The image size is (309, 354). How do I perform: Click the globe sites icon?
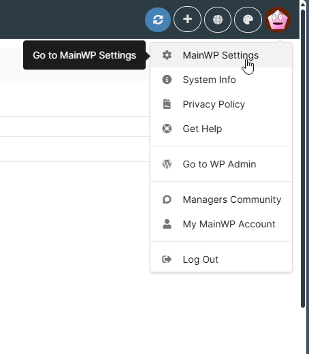218,20
